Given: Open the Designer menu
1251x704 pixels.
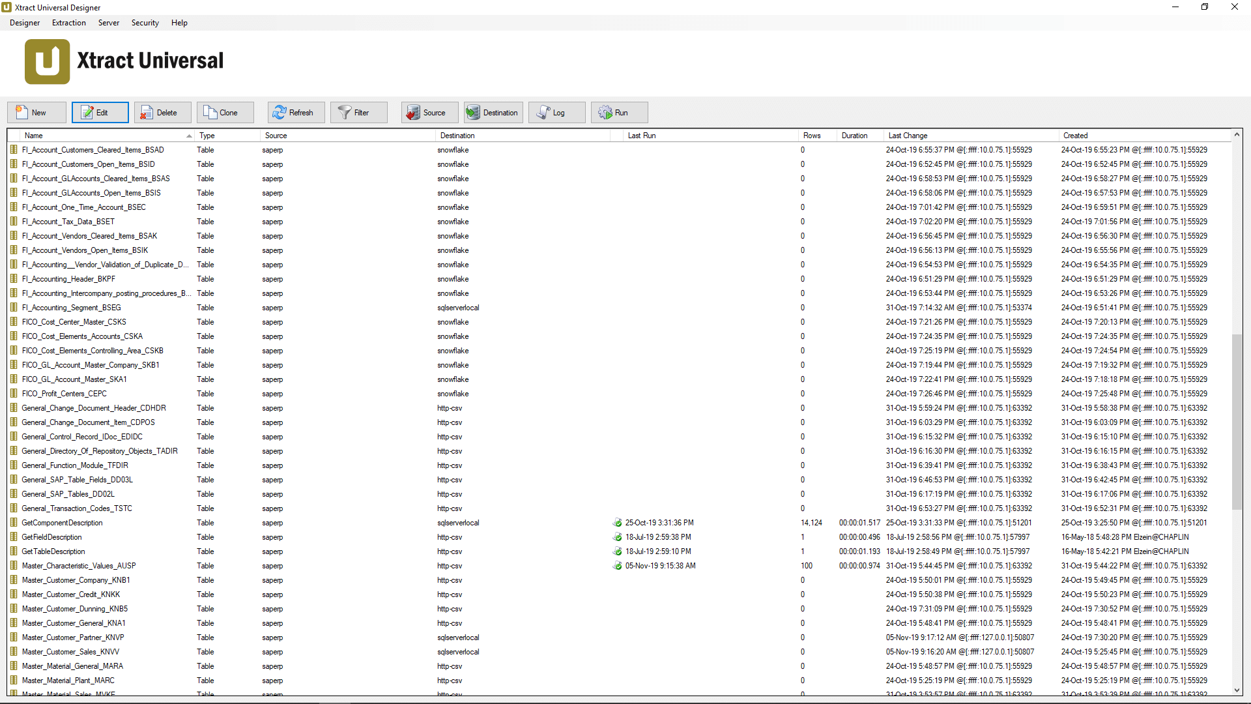Looking at the screenshot, I should 25,23.
